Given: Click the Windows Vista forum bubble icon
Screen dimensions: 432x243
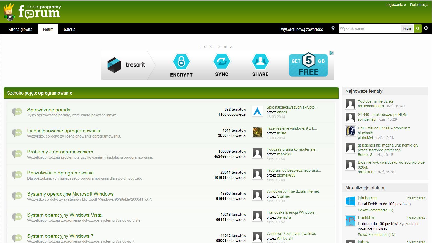Looking at the screenshot, I should pos(17,217).
